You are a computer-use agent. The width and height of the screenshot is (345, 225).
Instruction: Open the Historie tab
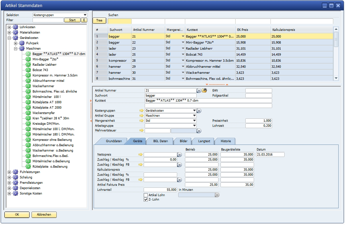tap(226, 141)
